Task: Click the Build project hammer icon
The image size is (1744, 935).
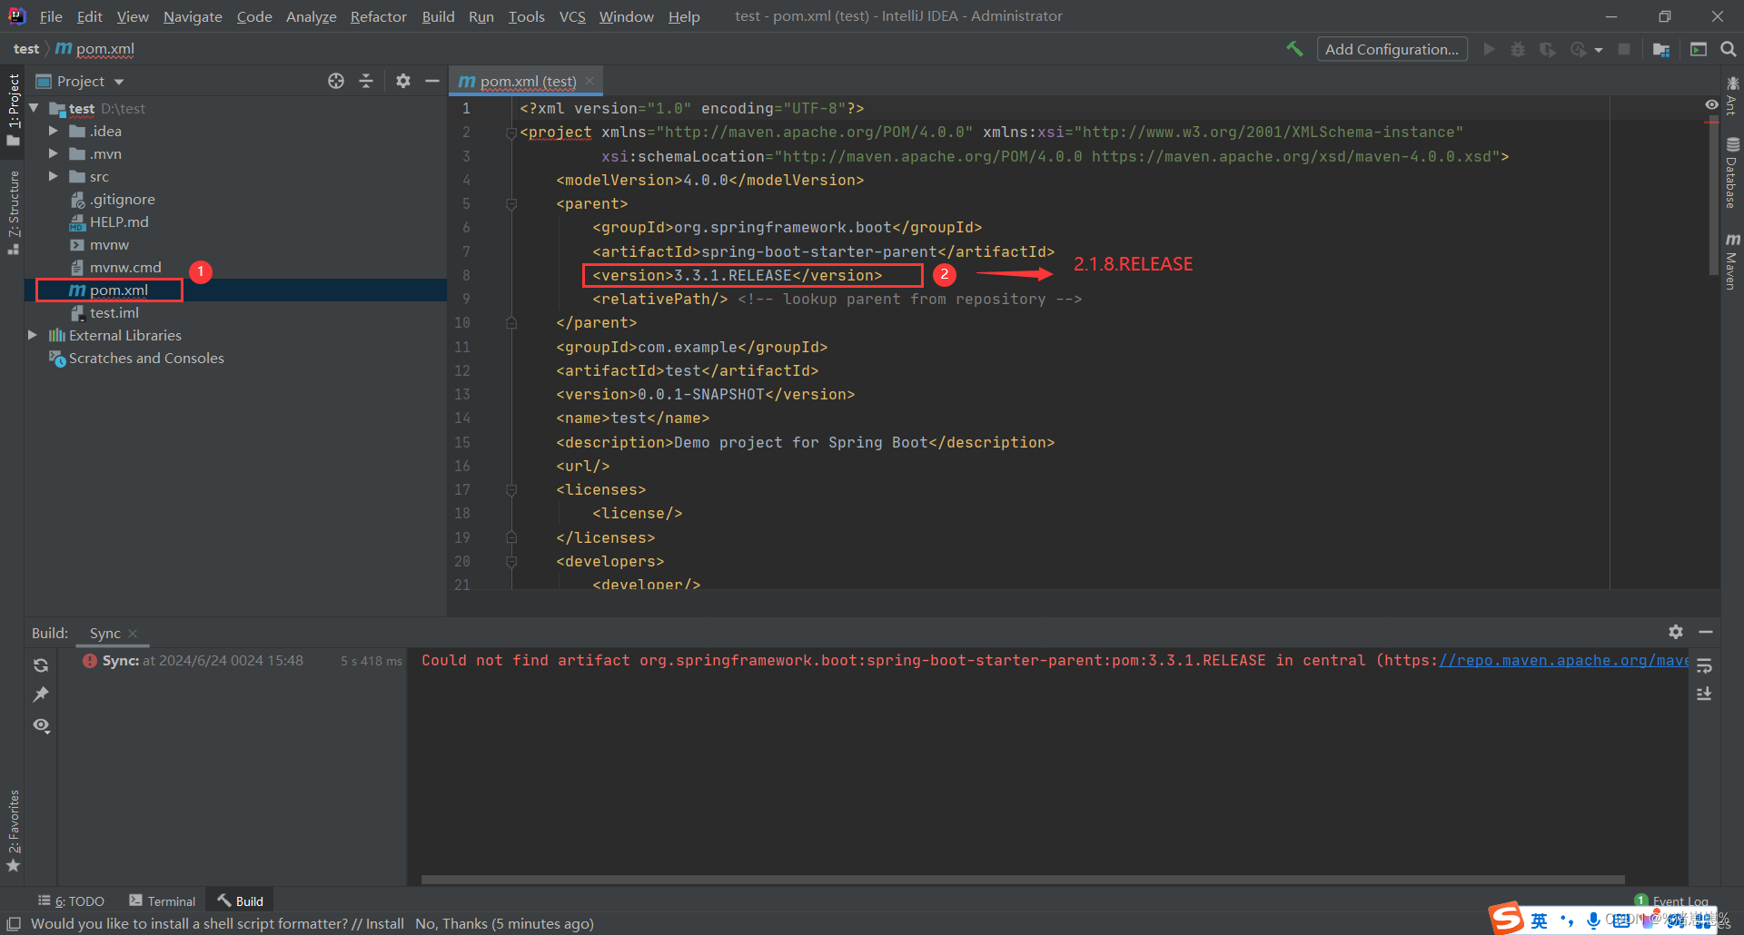Action: [1294, 49]
